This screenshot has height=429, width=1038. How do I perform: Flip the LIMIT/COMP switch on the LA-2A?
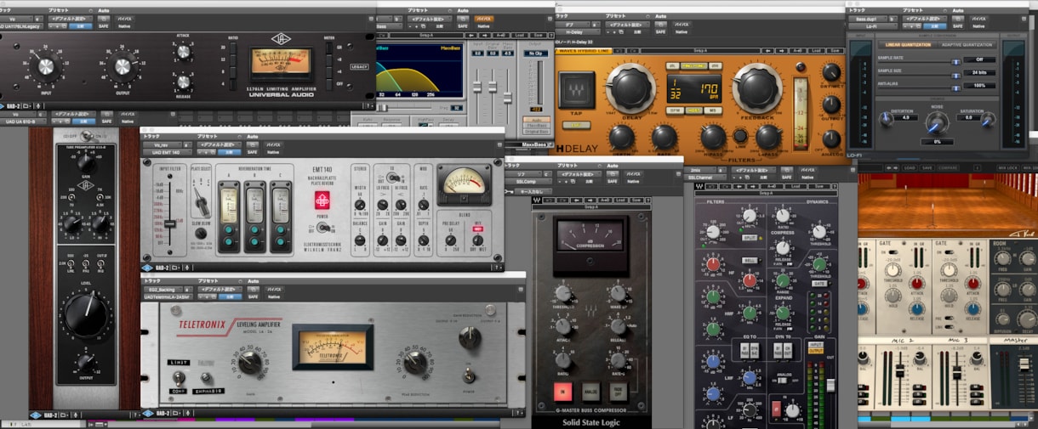click(x=180, y=378)
